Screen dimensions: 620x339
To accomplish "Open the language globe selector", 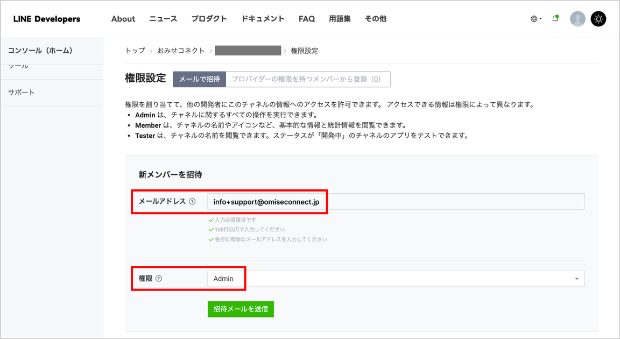I will [536, 19].
